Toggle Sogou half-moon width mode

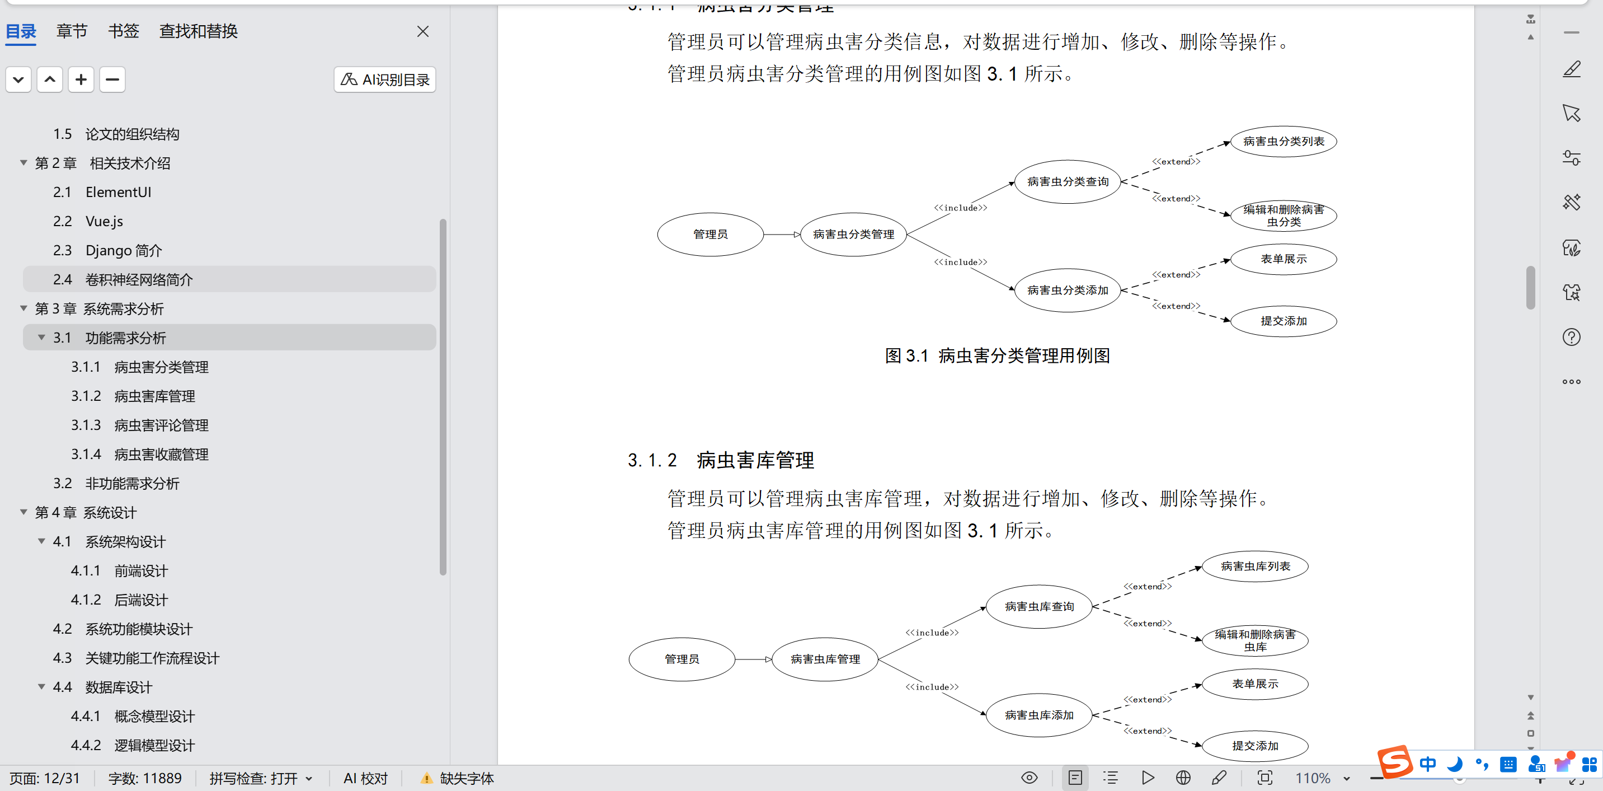pyautogui.click(x=1455, y=764)
